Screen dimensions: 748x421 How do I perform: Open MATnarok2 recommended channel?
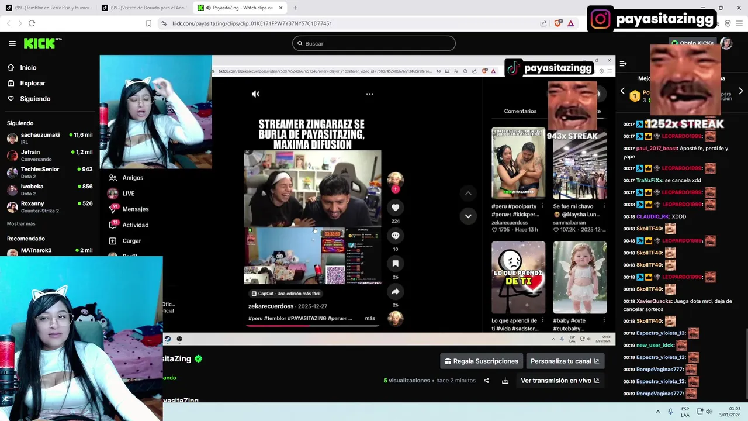click(x=49, y=251)
